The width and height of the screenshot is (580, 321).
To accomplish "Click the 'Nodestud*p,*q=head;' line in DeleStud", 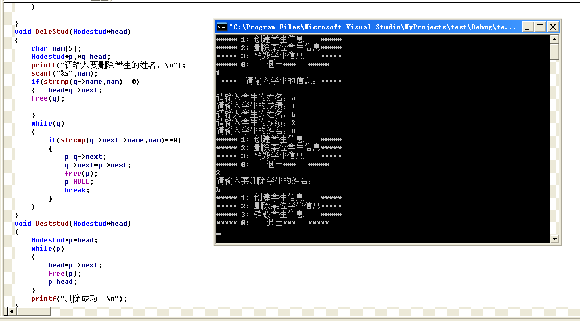I will [71, 57].
